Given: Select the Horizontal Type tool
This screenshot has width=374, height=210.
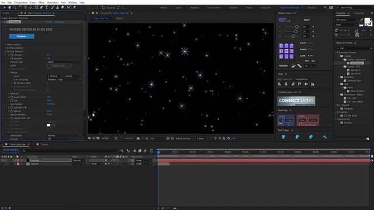Looking at the screenshot, I should (x=47, y=8).
